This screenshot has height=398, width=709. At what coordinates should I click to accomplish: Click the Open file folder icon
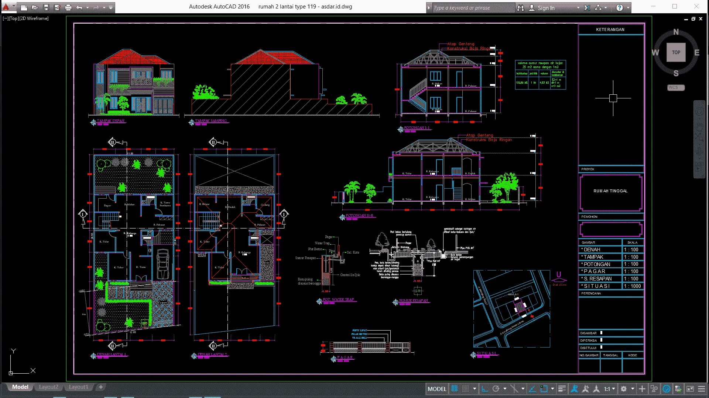pyautogui.click(x=35, y=7)
